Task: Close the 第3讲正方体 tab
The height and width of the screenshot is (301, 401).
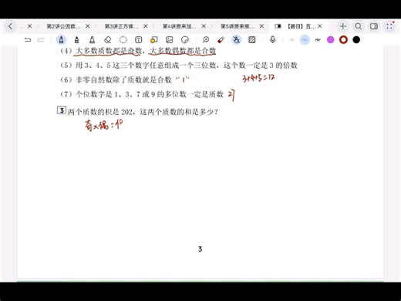Action: pos(146,26)
